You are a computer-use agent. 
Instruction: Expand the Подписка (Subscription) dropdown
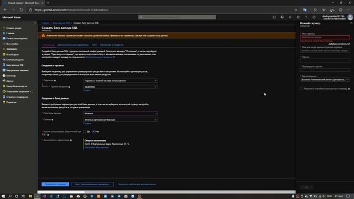click(121, 81)
